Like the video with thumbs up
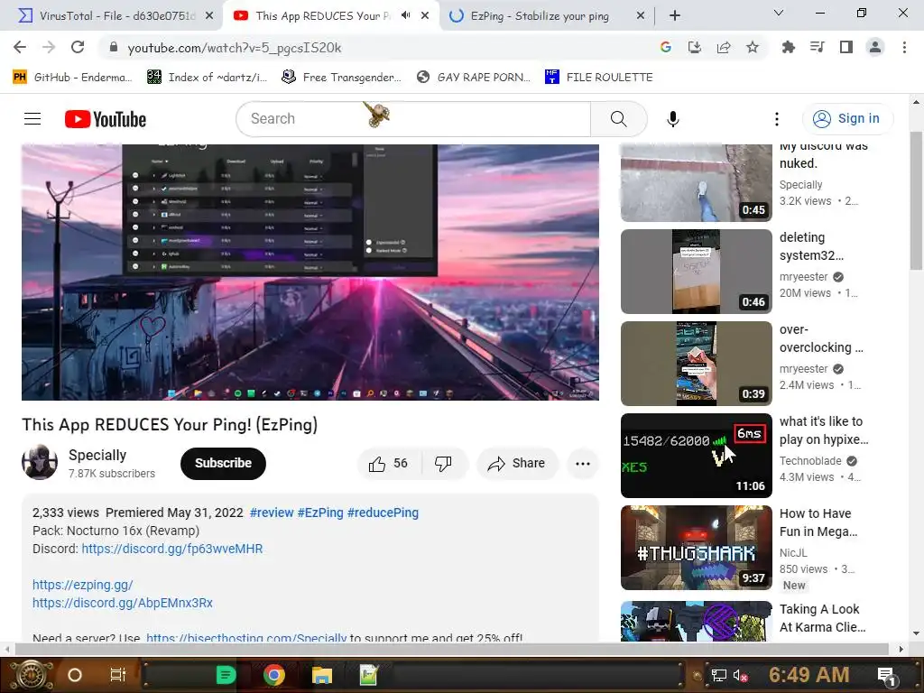924x693 pixels. pos(388,464)
